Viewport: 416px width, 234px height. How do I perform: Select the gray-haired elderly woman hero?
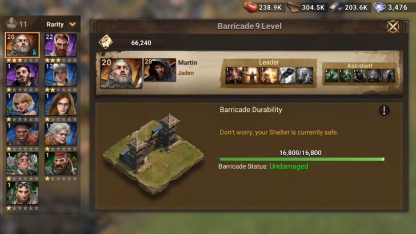[61, 134]
